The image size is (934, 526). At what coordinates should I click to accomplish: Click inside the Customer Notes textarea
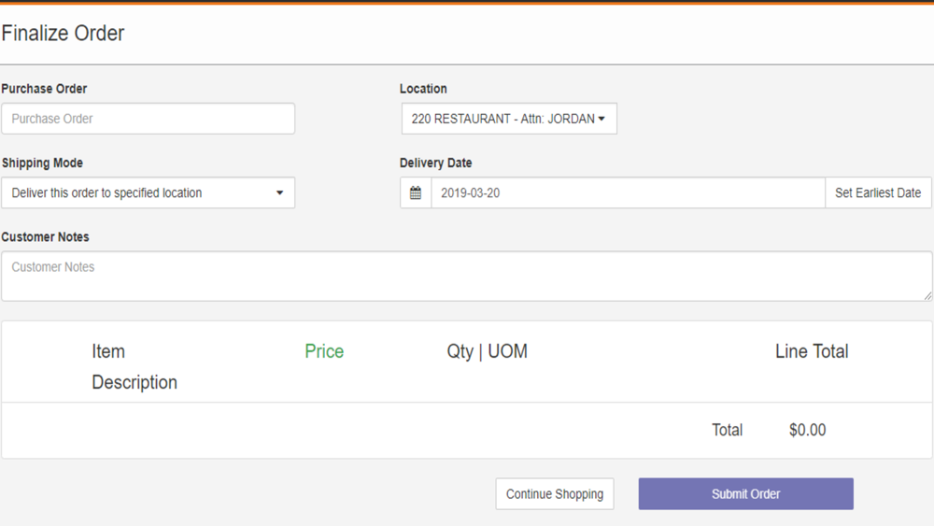coord(466,276)
